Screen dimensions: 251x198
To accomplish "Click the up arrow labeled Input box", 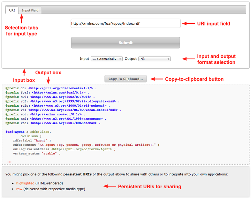I will [24, 72].
